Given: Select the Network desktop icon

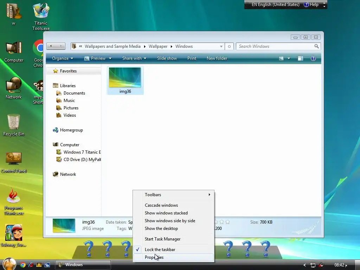Looking at the screenshot, I should (14, 88).
